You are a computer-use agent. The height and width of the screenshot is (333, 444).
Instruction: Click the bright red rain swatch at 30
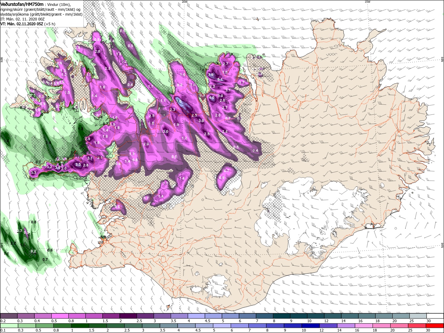click(x=435, y=325)
